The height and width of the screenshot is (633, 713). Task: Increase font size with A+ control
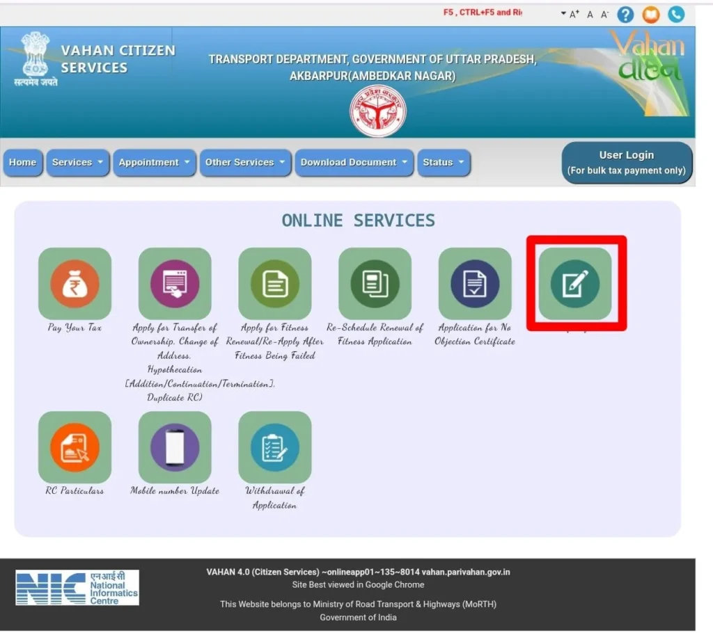pyautogui.click(x=574, y=14)
